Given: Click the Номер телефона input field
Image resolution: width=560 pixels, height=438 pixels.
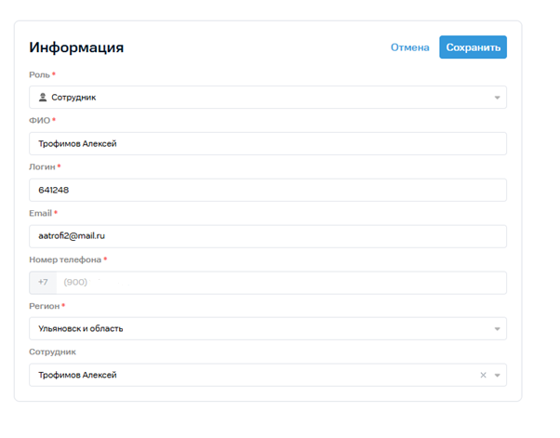Looking at the screenshot, I should coord(279,283).
